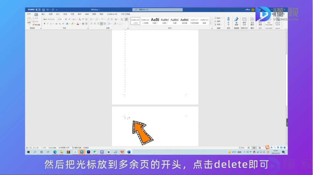
Task: Apply the red font color
Action: pyautogui.click(x=78, y=24)
